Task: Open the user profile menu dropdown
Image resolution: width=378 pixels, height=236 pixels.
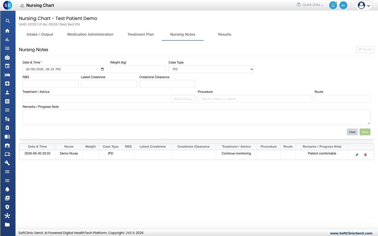Action: tap(364, 5)
